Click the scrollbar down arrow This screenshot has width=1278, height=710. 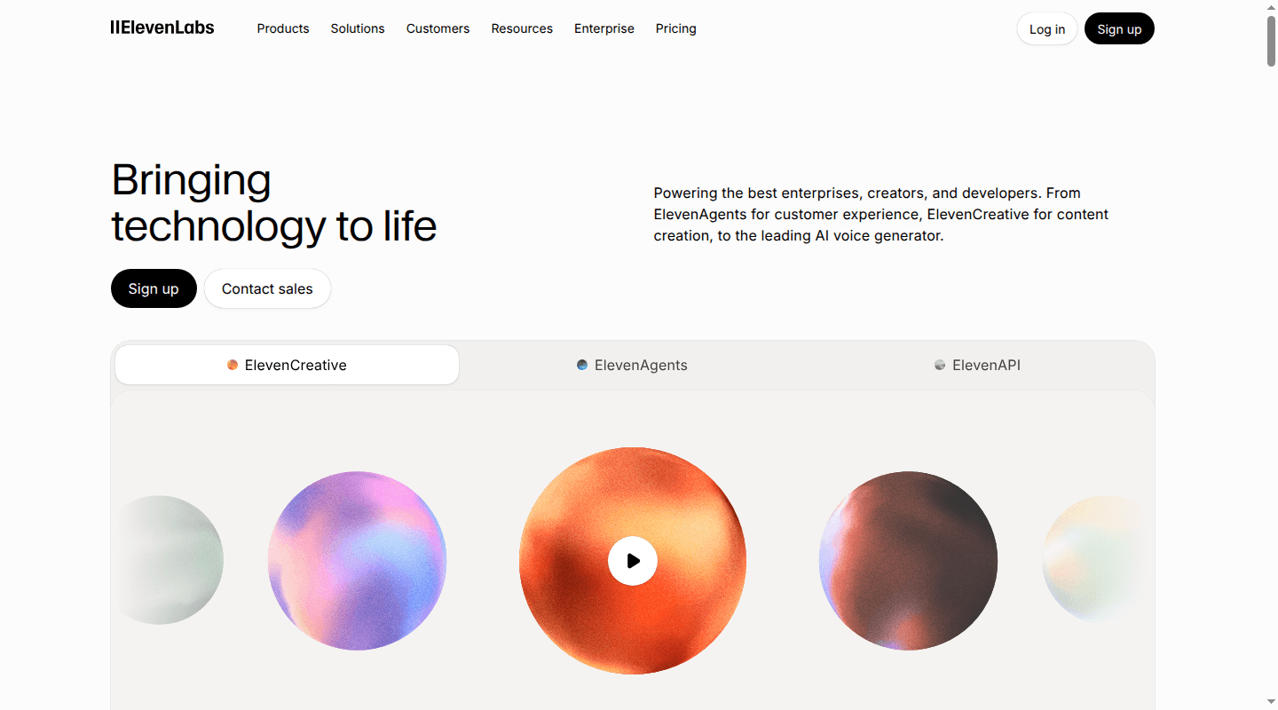click(1271, 703)
